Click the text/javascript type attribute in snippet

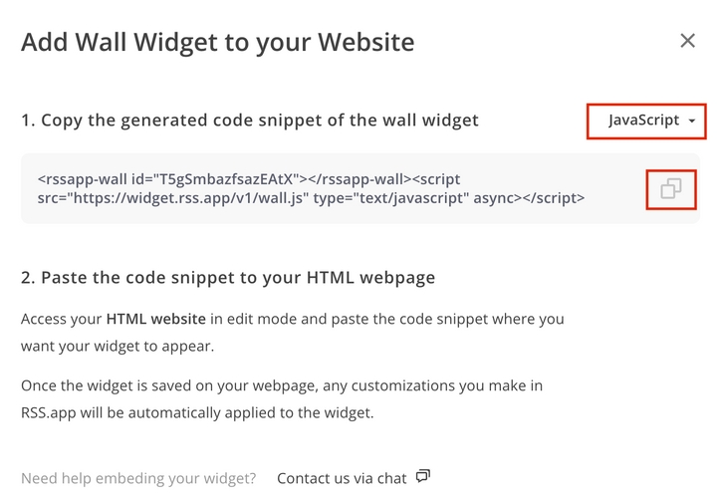click(x=391, y=198)
